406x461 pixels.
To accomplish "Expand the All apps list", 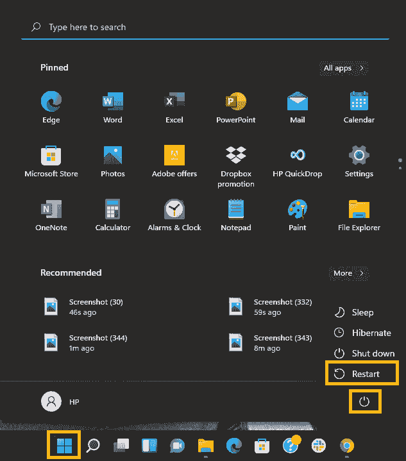I will point(344,68).
